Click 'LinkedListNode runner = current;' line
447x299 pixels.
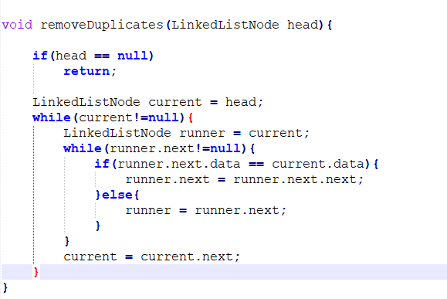pyautogui.click(x=186, y=133)
